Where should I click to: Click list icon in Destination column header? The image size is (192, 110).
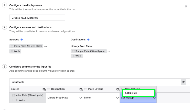(x=49, y=89)
